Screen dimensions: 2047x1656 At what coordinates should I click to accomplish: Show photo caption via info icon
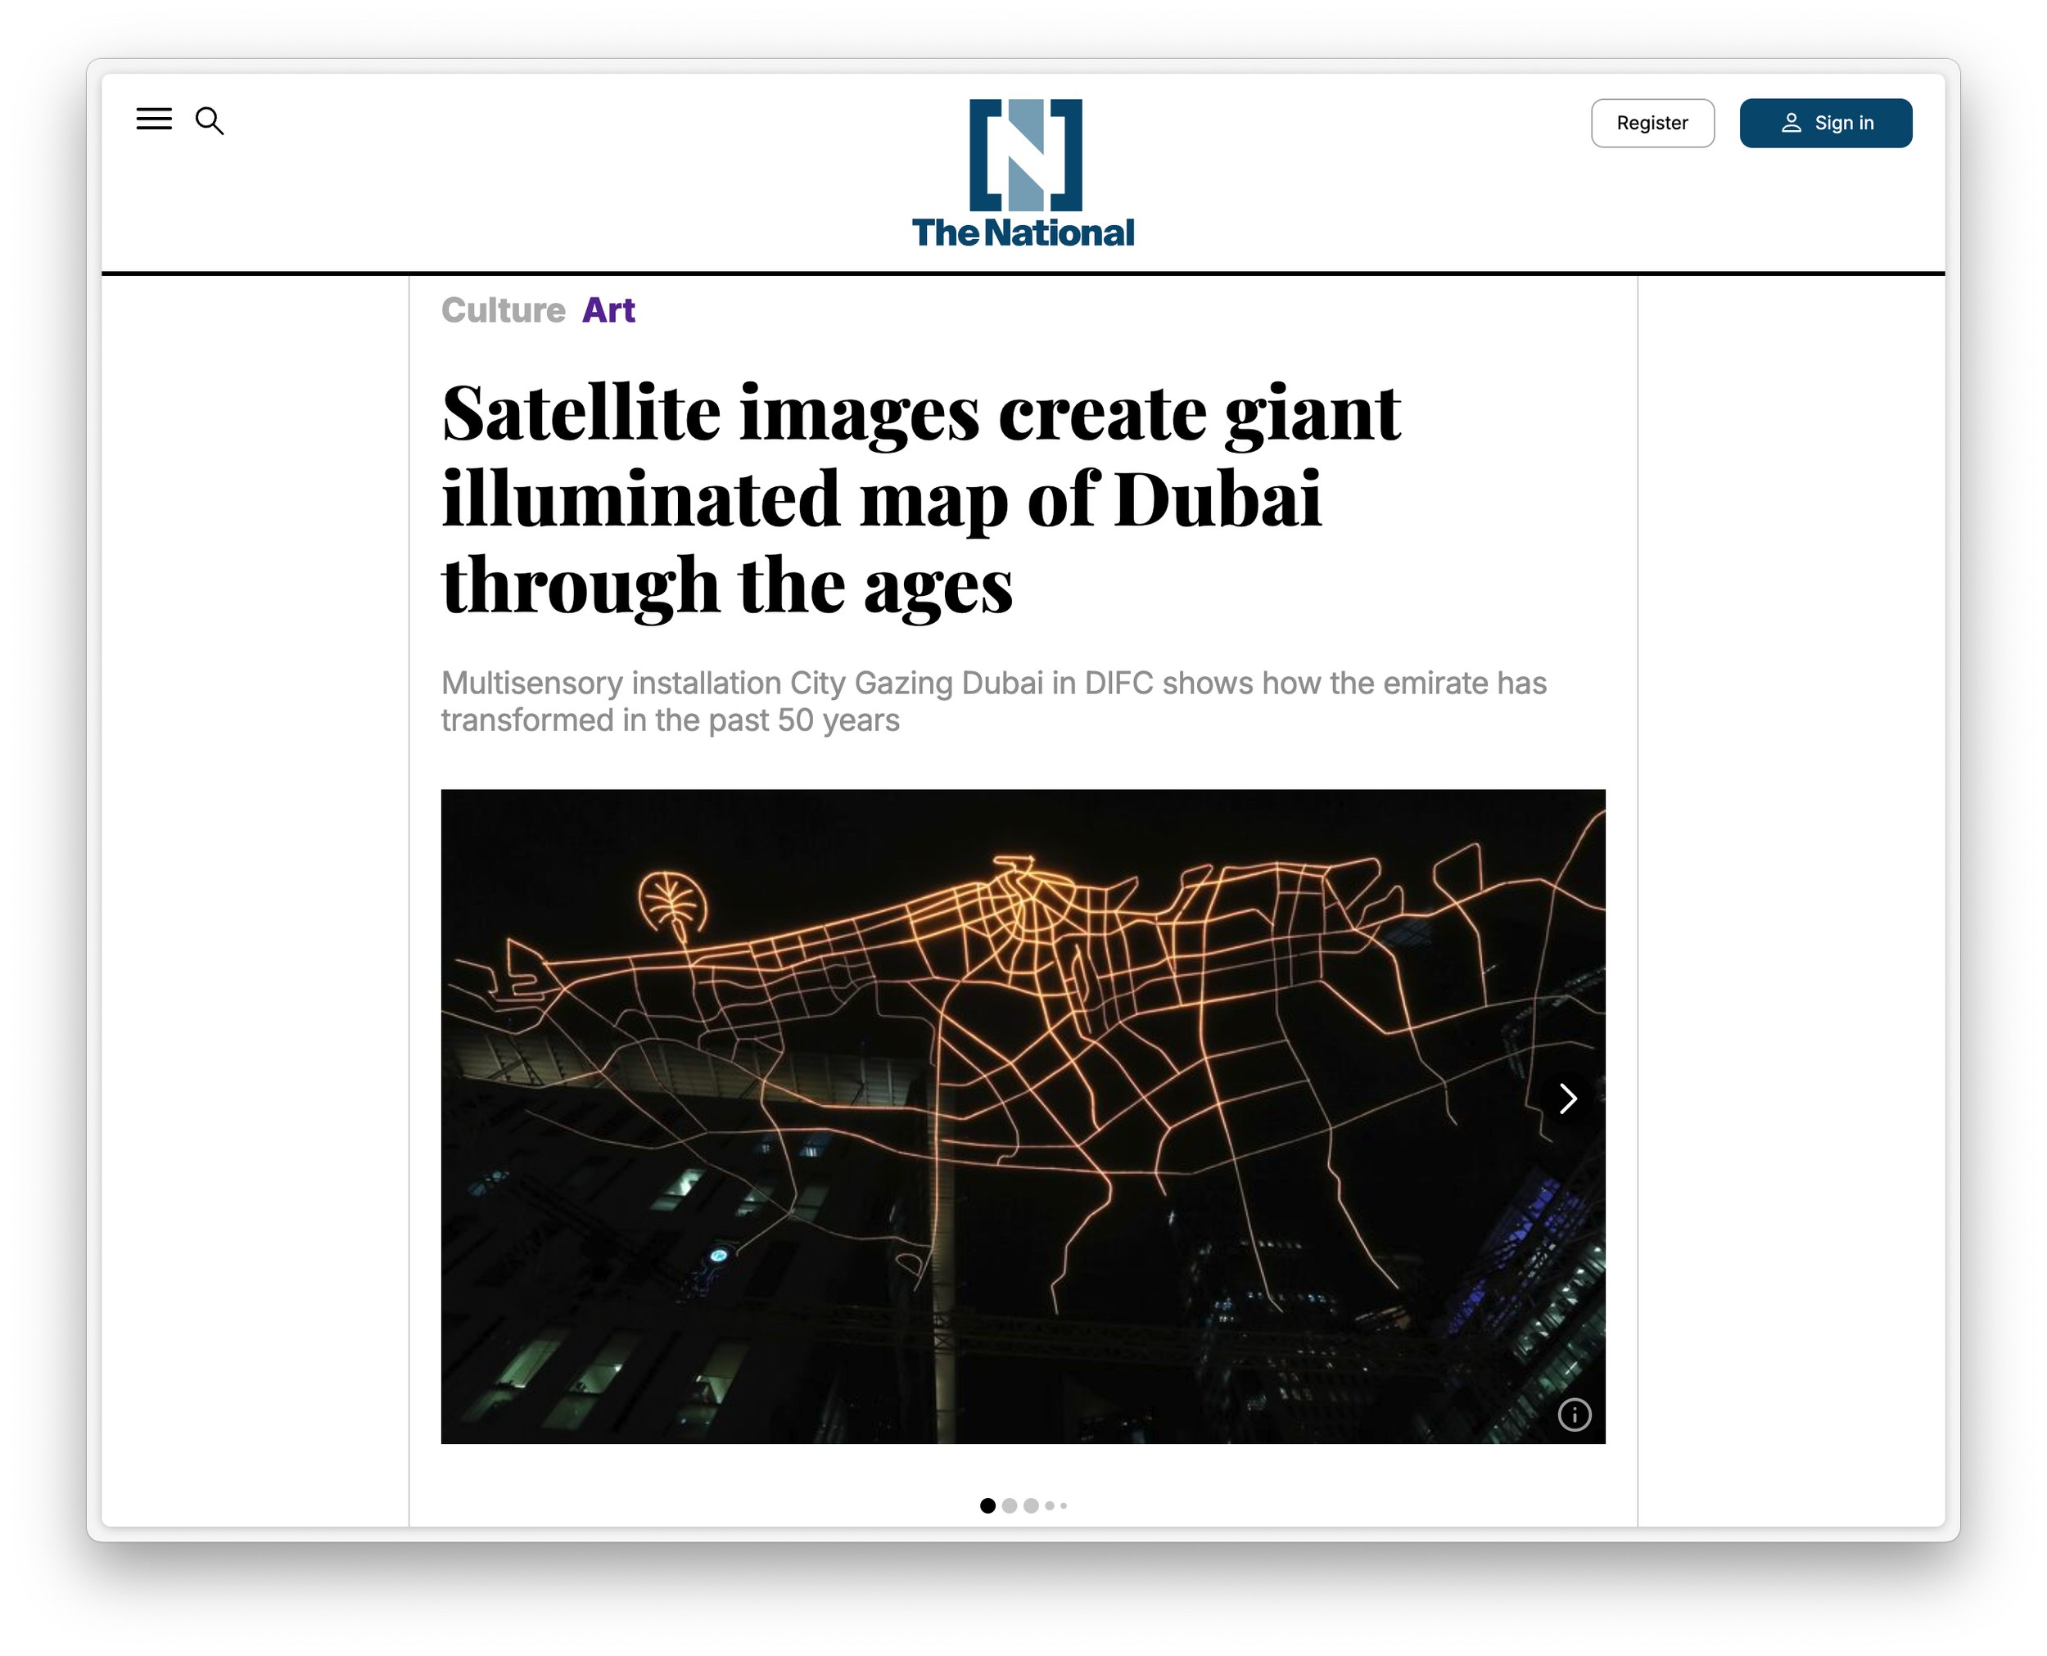point(1574,1414)
